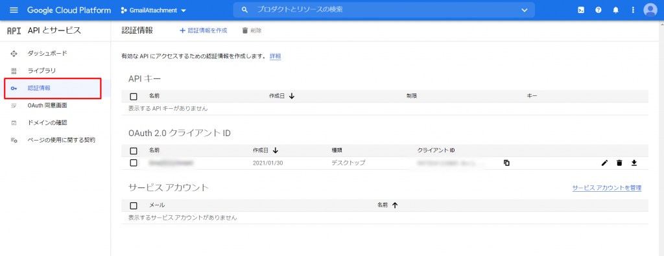Sort API キー table by 作成日
The width and height of the screenshot is (664, 256).
pos(281,96)
